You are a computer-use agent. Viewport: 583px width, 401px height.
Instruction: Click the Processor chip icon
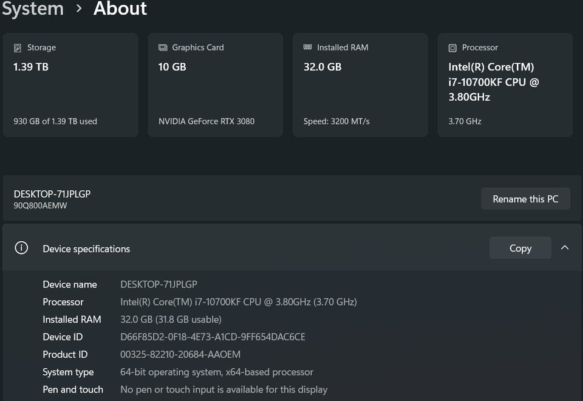452,47
